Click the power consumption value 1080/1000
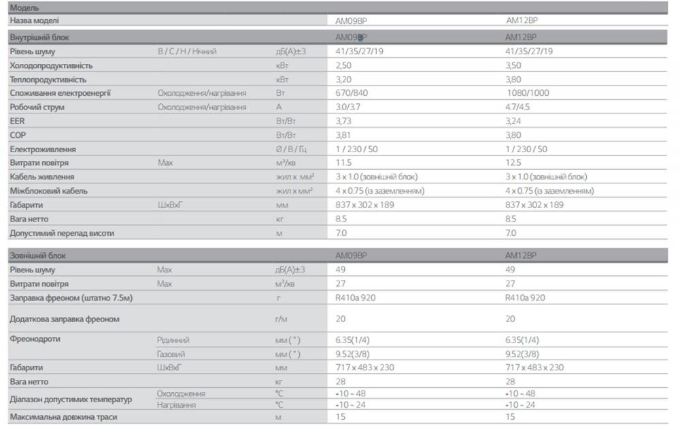Image resolution: width=680 pixels, height=426 pixels. coord(528,93)
